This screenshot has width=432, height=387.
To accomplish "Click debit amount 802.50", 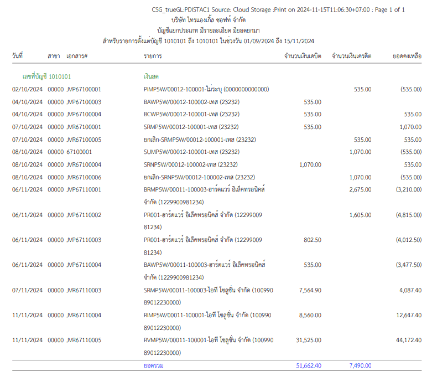I will tap(313, 240).
